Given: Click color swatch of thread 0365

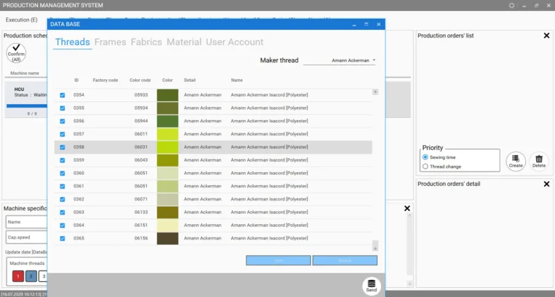Looking at the screenshot, I should [x=167, y=238].
